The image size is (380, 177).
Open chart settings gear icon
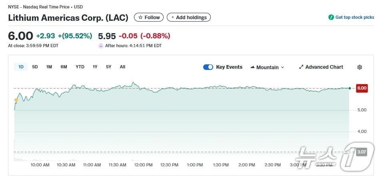tap(360, 67)
